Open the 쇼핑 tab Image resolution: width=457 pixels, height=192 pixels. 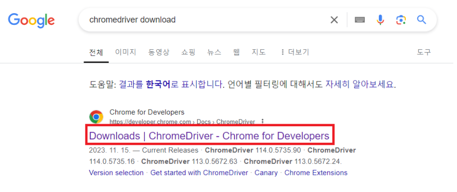pos(188,52)
